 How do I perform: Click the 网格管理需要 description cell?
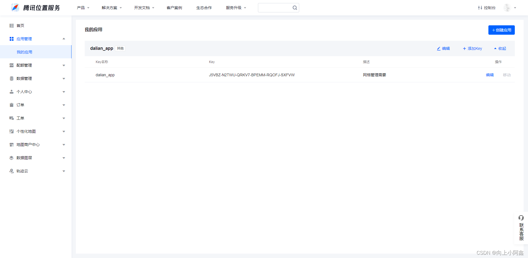tap(375, 75)
